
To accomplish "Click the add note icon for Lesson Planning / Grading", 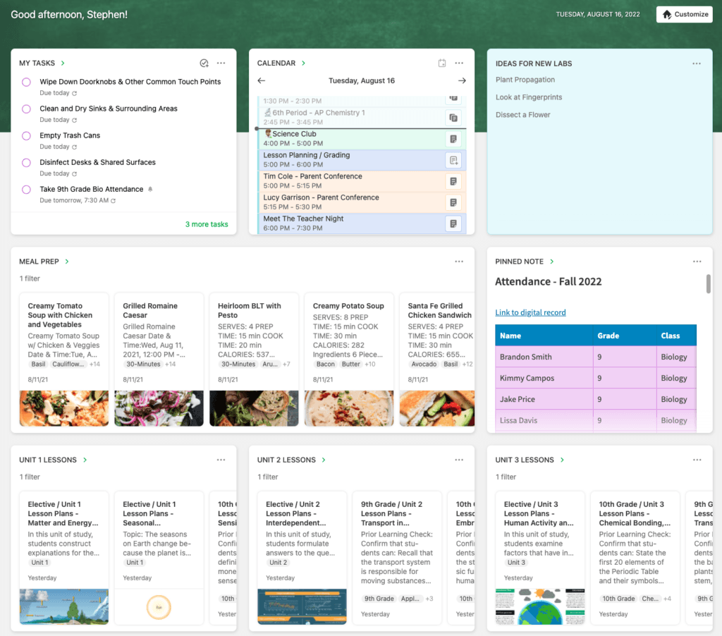I will (453, 160).
